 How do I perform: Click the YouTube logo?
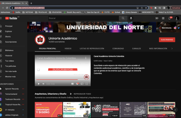11,18
